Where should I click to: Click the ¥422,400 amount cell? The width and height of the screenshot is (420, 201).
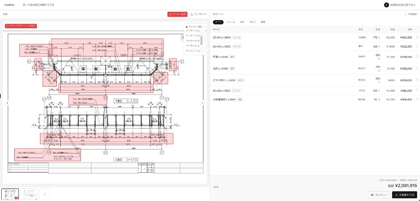pyautogui.click(x=406, y=37)
